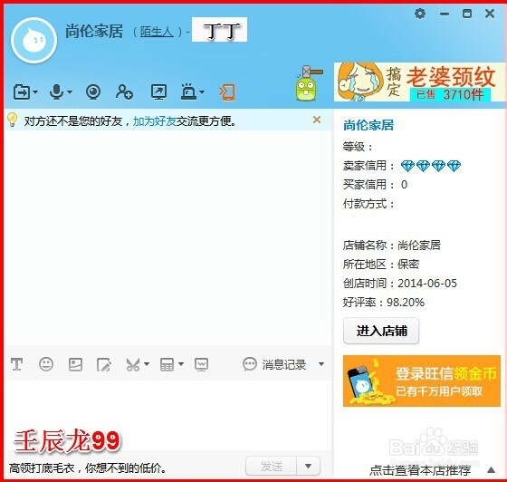The image size is (507, 482).
Task: Click the 好评率：98.20% text
Action: (384, 303)
